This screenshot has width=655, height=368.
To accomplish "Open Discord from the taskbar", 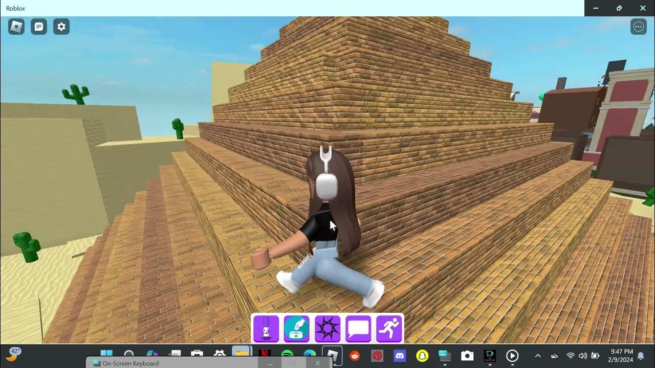I will [400, 356].
